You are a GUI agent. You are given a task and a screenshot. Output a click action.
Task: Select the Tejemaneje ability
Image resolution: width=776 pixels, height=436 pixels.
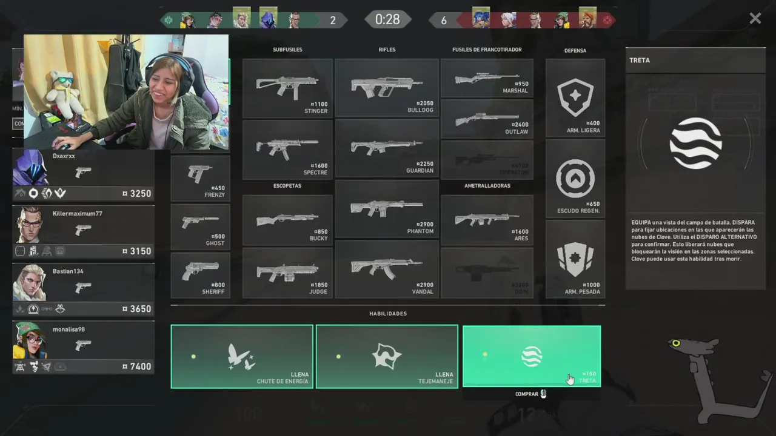coord(387,357)
